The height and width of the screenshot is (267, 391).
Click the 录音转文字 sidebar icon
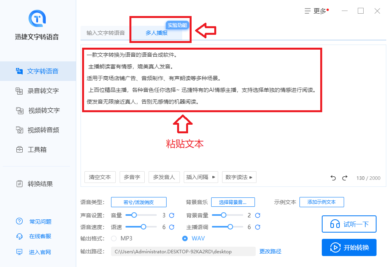pos(19,91)
